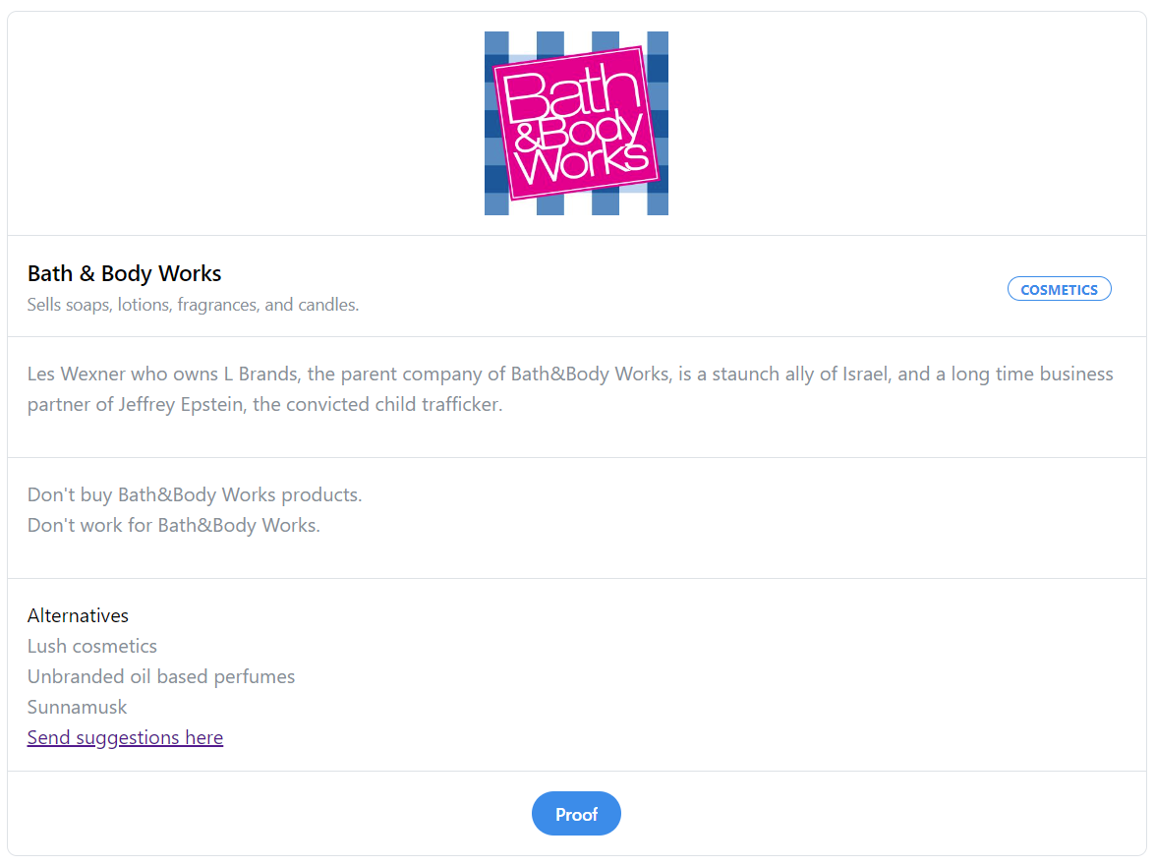Select the Don't buy Bath&Body Works products line
This screenshot has height=865, width=1155.
pos(194,494)
